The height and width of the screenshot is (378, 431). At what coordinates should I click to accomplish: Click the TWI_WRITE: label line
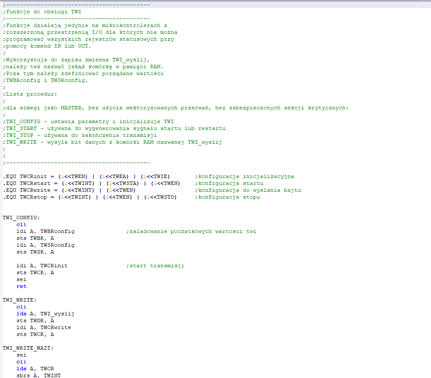[x=20, y=300]
